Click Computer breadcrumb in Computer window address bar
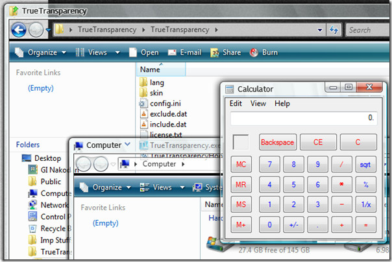Viewport: 392px width, 262px height. coord(159,164)
